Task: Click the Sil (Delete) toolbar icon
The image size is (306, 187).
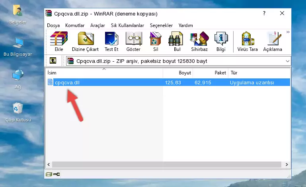Action: tap(156, 41)
